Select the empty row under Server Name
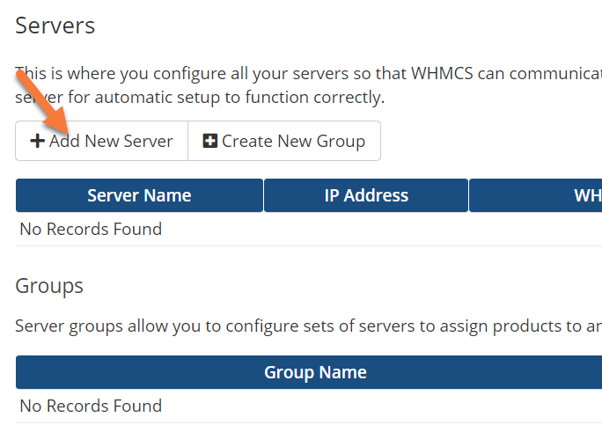 coord(91,230)
